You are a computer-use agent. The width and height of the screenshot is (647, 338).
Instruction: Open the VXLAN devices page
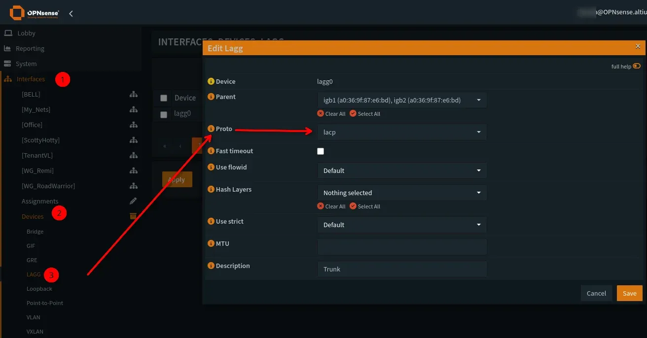click(x=35, y=332)
